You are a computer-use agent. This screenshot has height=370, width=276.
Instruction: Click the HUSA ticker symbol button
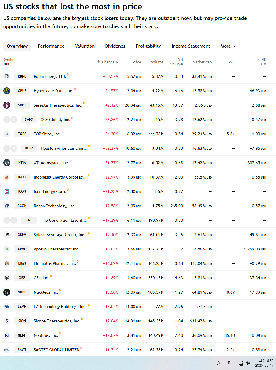click(29, 148)
